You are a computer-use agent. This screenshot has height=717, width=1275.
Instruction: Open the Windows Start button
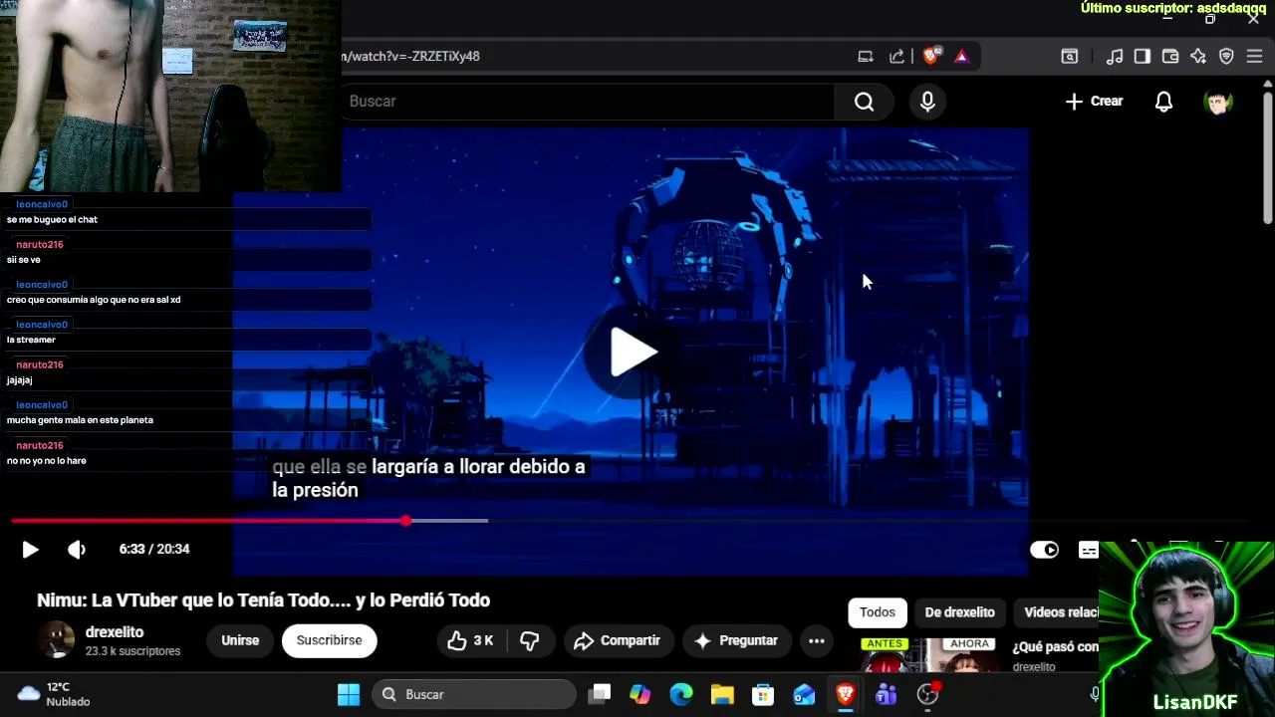pos(349,694)
